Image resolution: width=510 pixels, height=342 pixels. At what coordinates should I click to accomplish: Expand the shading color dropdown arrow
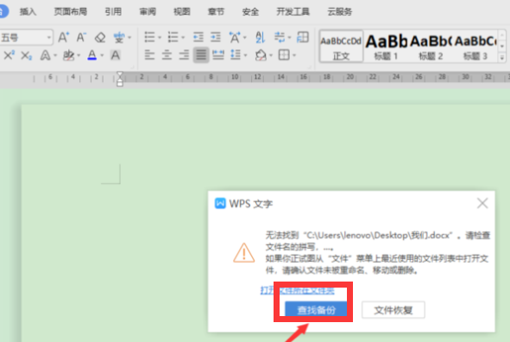coord(271,55)
